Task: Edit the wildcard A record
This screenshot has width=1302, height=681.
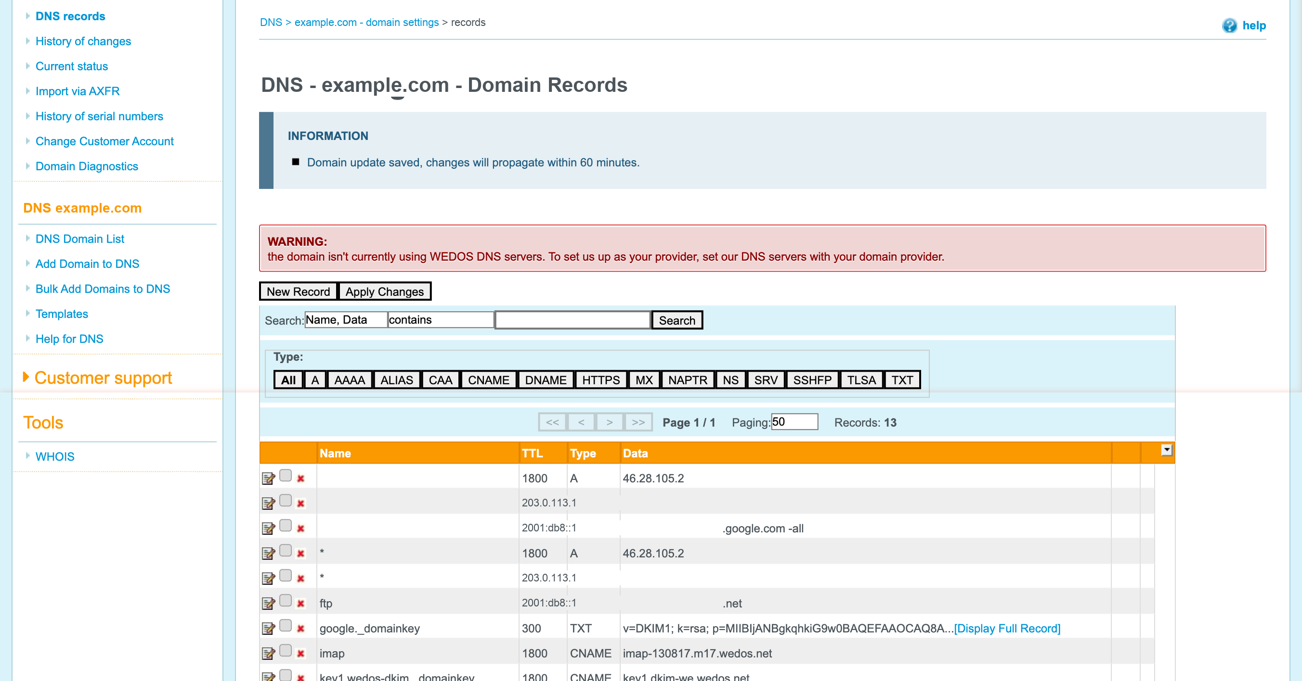Action: [x=269, y=552]
